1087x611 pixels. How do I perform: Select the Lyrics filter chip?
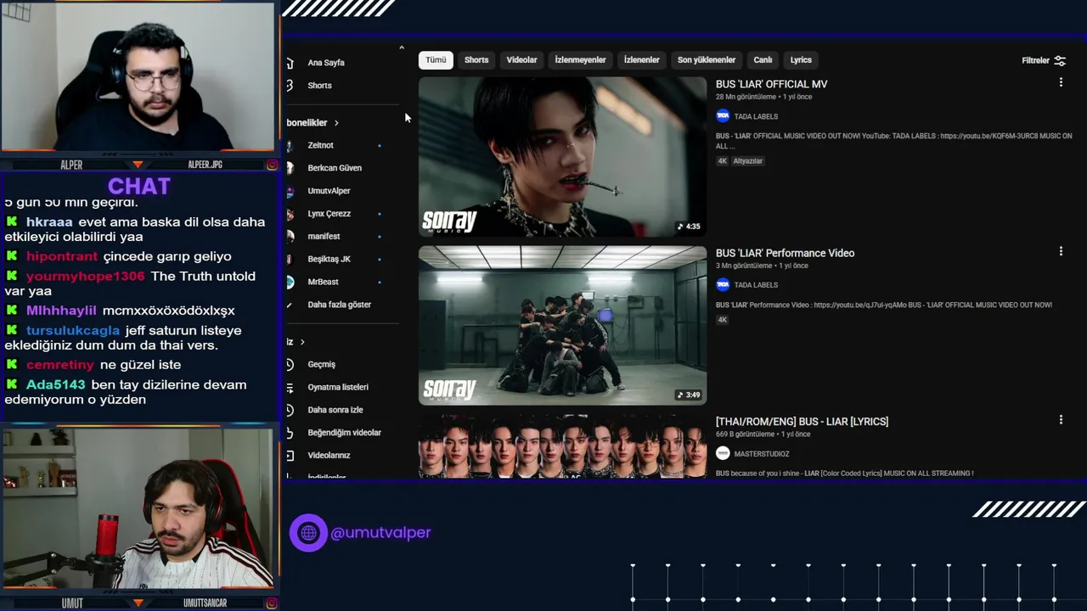point(801,60)
